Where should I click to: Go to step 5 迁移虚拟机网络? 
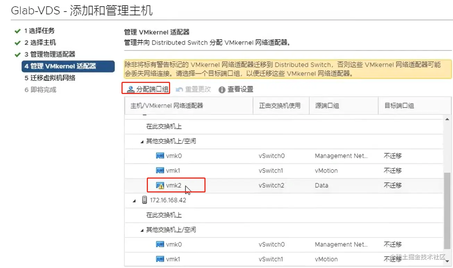(x=50, y=78)
